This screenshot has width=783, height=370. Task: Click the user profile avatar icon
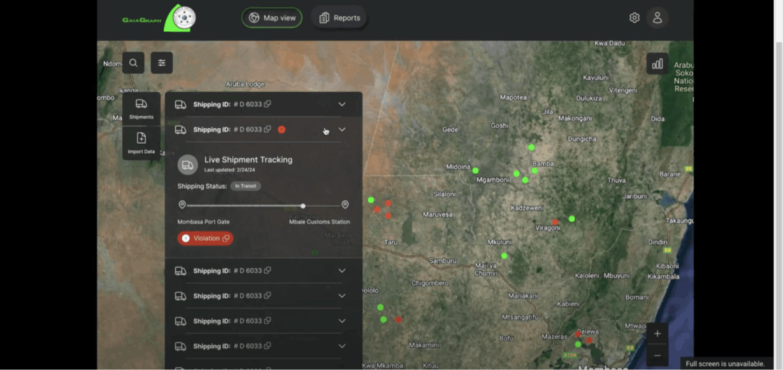point(657,18)
